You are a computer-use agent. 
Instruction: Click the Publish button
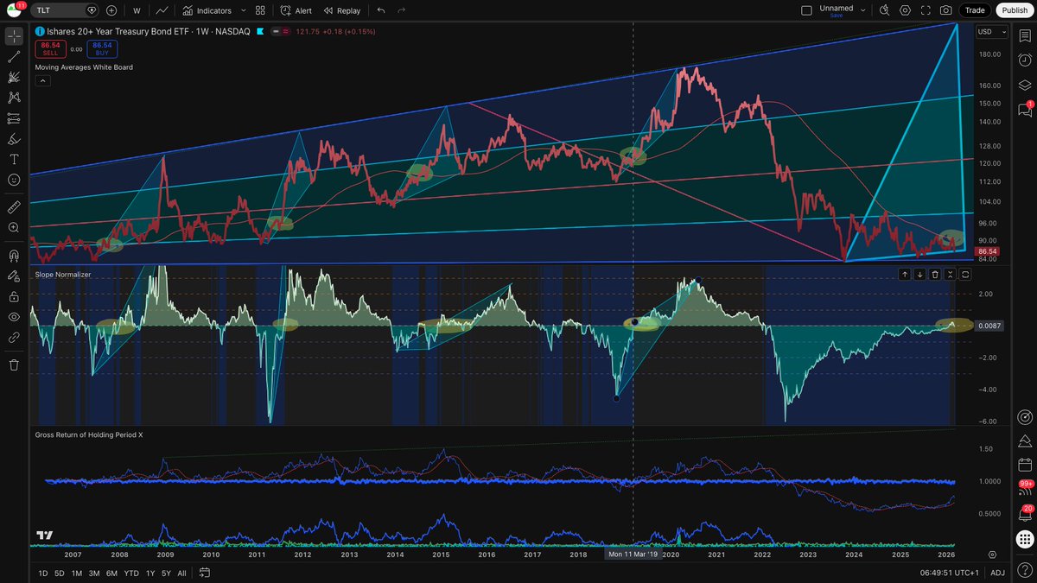pyautogui.click(x=1015, y=10)
